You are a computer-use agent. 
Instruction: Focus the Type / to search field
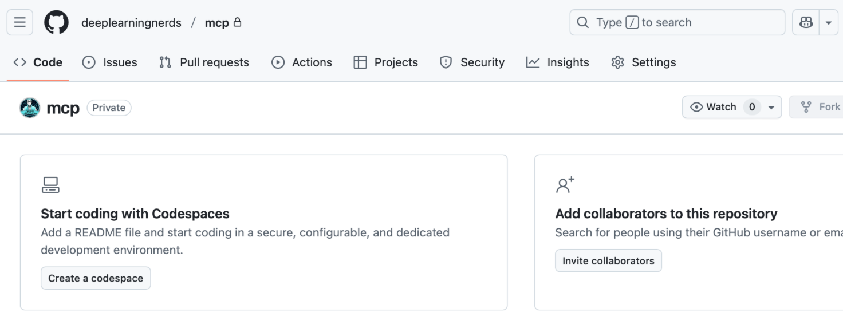tap(682, 22)
